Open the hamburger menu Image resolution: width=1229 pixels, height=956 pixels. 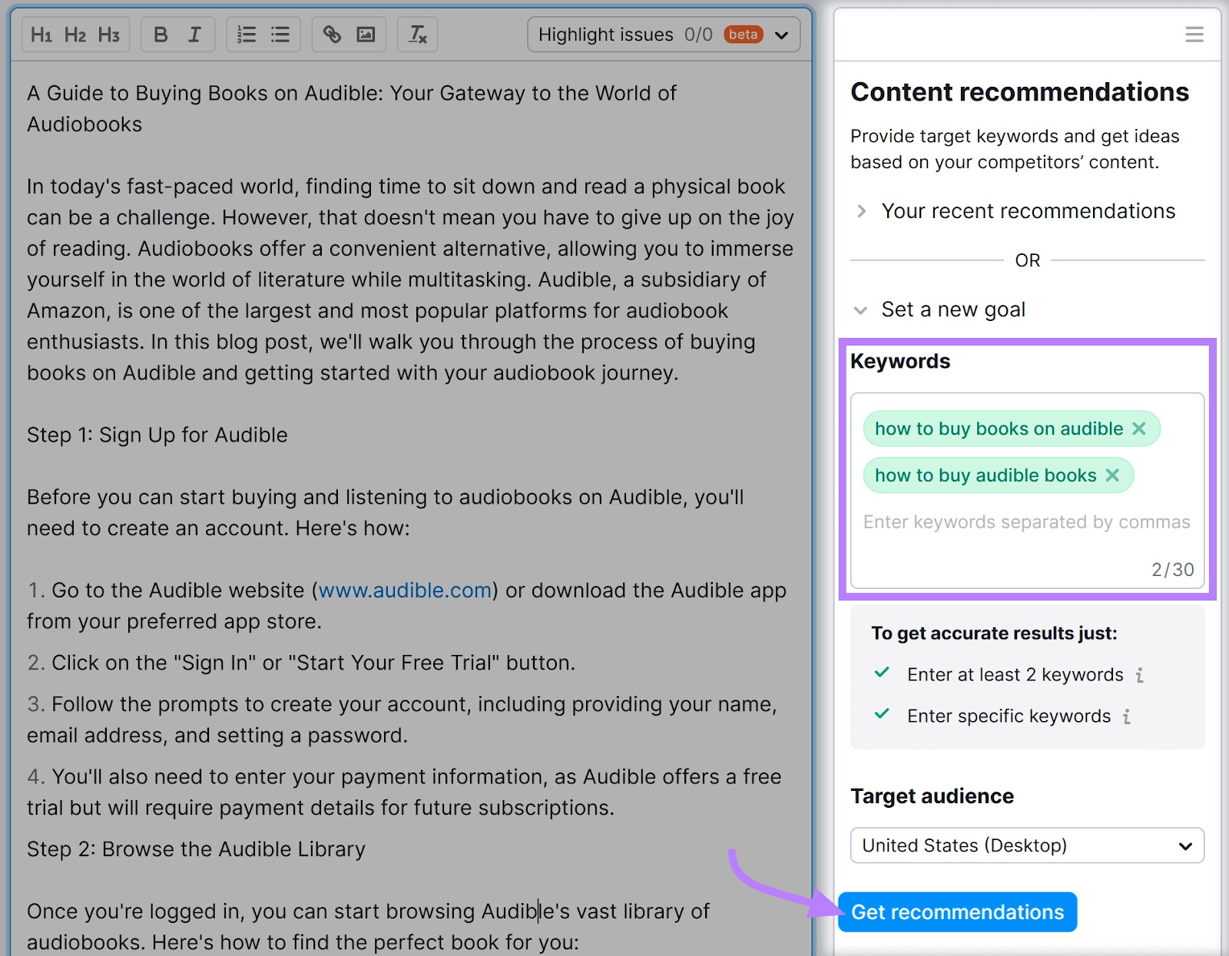click(x=1194, y=34)
